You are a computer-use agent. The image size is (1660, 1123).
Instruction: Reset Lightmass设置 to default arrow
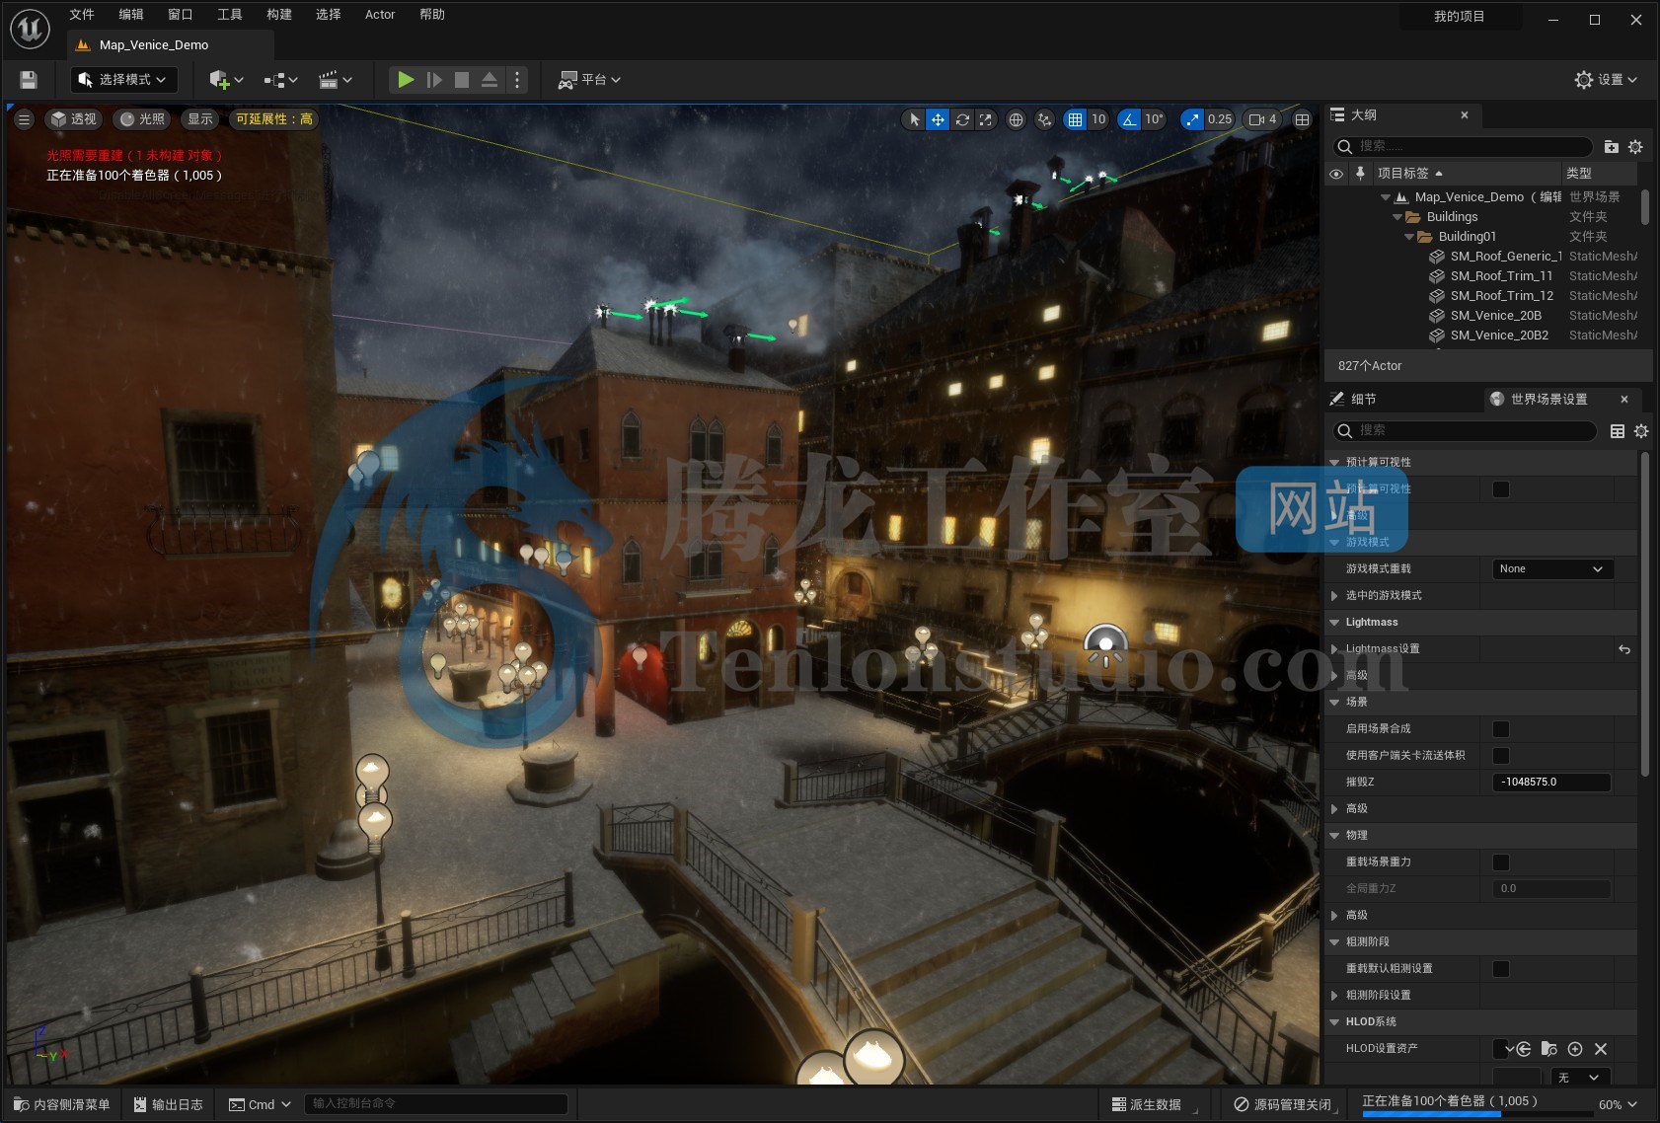tap(1624, 649)
